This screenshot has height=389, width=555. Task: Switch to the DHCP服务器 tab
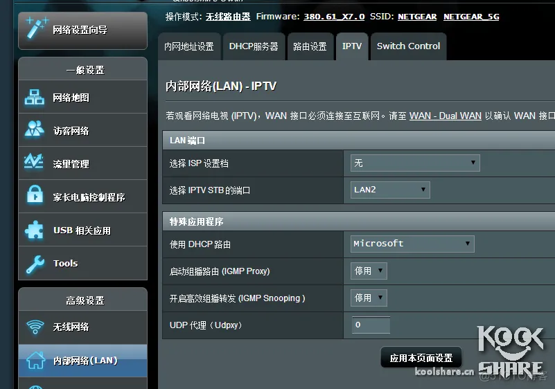[254, 46]
